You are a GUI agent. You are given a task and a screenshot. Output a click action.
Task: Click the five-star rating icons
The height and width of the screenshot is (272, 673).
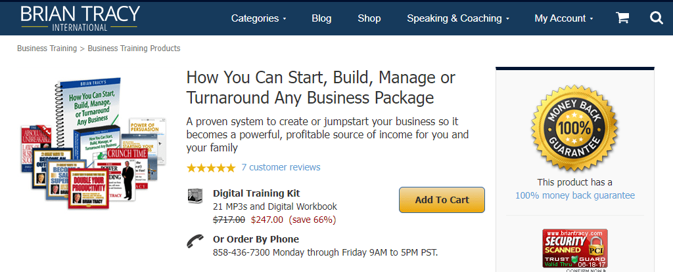pos(211,167)
